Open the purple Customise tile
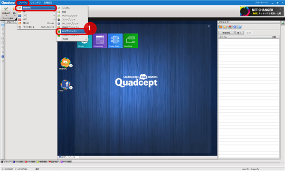The height and width of the screenshot is (171, 285). [x=100, y=41]
